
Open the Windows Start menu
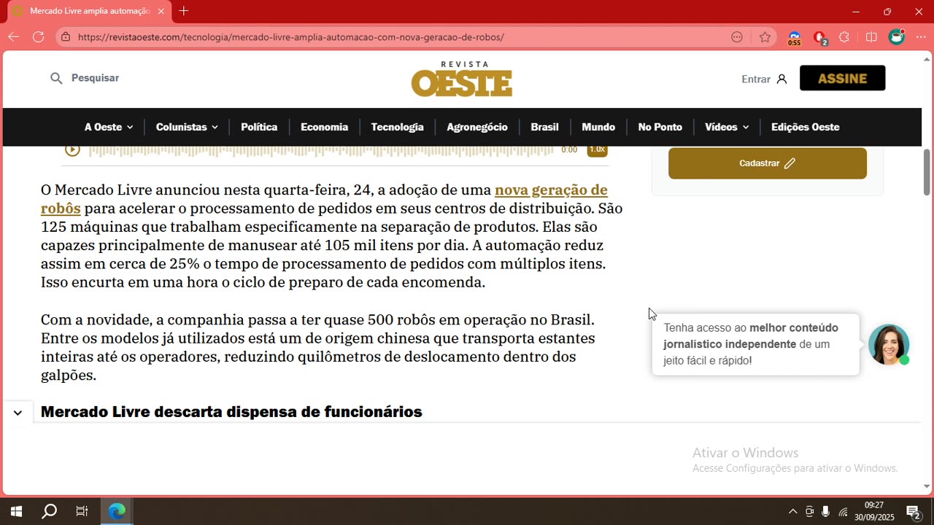pyautogui.click(x=16, y=512)
